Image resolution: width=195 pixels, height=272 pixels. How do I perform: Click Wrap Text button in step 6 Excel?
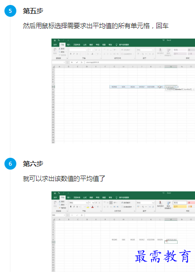(x=126, y=203)
